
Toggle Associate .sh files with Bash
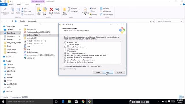click(66, 58)
